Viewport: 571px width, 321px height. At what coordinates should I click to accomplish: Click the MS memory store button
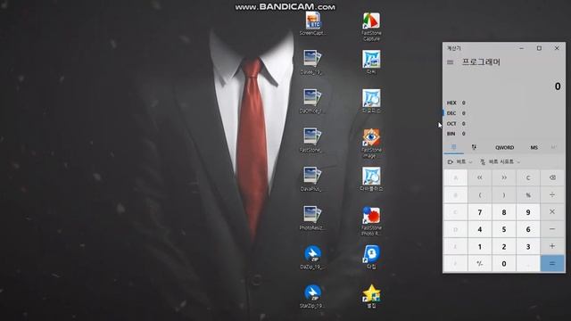coord(534,147)
